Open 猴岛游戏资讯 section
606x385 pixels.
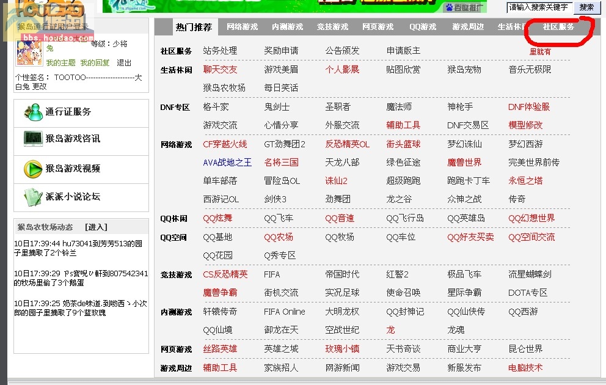pos(73,138)
